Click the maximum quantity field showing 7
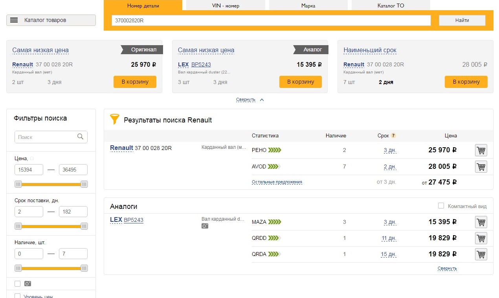Image resolution: width=499 pixels, height=298 pixels. tap(73, 254)
